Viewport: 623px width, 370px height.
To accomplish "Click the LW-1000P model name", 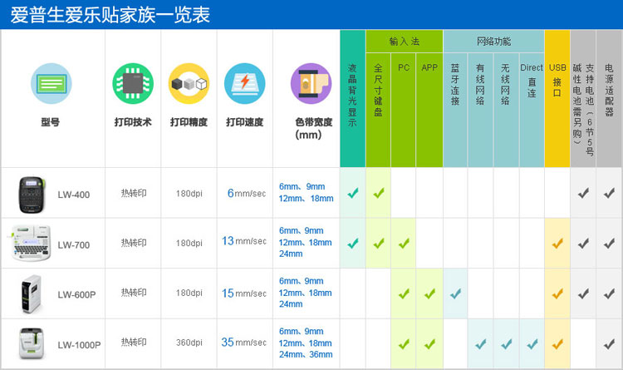I will click(79, 345).
